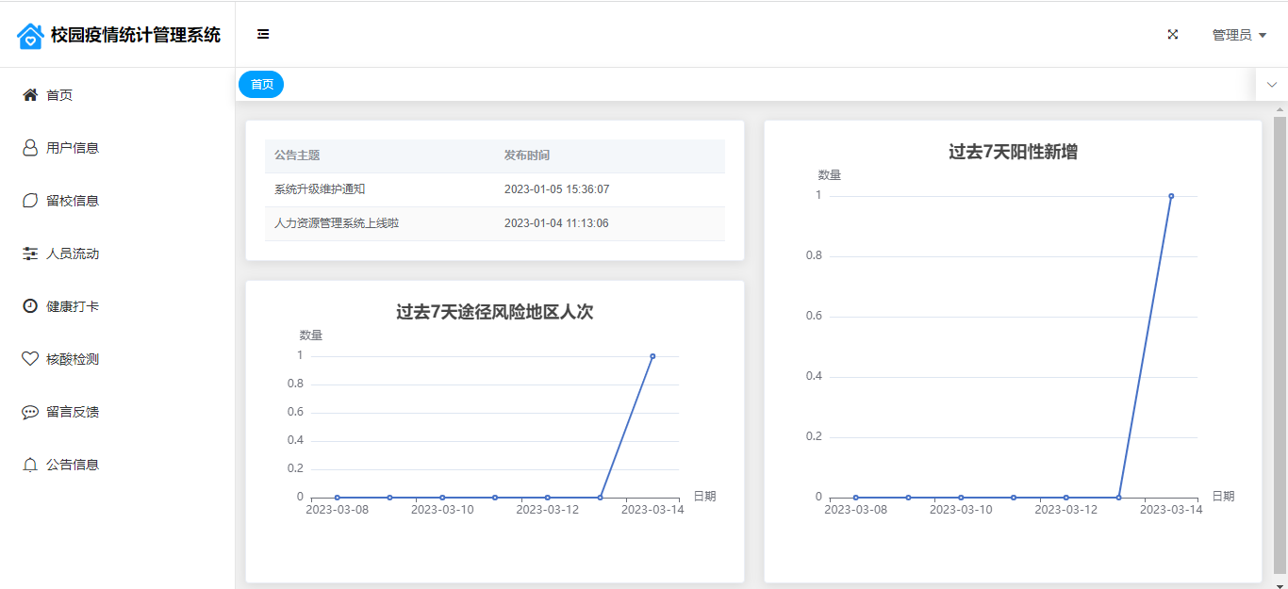The width and height of the screenshot is (1288, 589).
Task: Open the 系统升级维护通知 announcement
Action: [x=320, y=189]
